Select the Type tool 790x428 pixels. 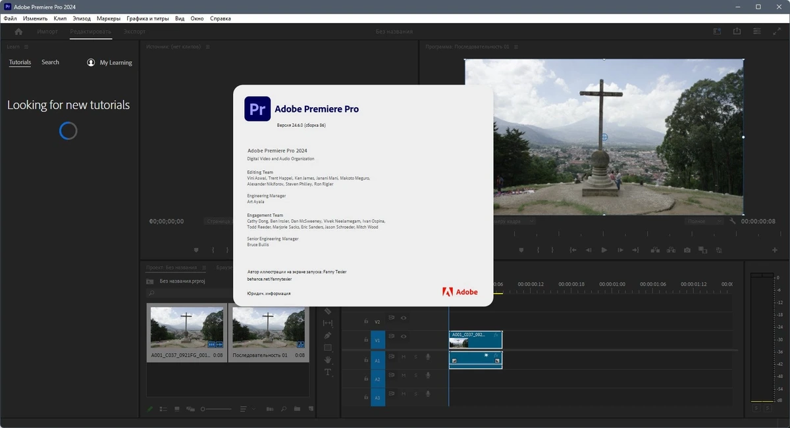327,372
